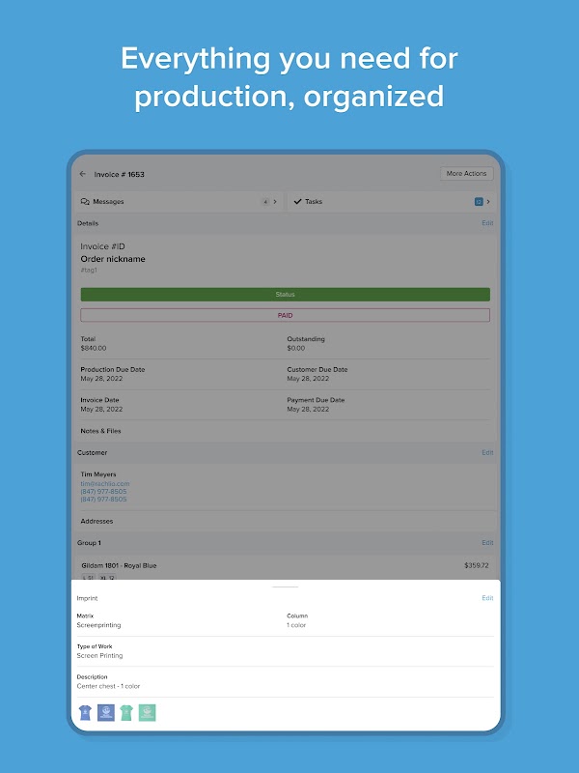The width and height of the screenshot is (579, 773).
Task: Open the blue t-shirt mockup thumbnail
Action: (x=85, y=712)
